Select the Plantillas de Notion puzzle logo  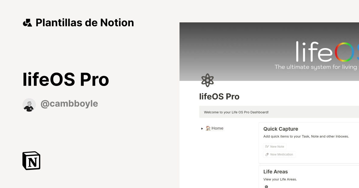[x=28, y=22]
